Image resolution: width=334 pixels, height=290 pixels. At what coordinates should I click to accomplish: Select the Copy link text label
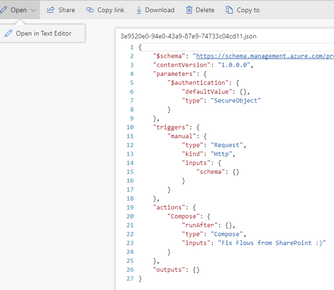111,10
